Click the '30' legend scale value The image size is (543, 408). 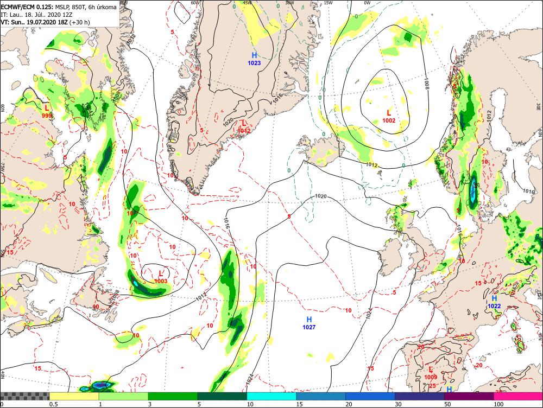click(398, 404)
